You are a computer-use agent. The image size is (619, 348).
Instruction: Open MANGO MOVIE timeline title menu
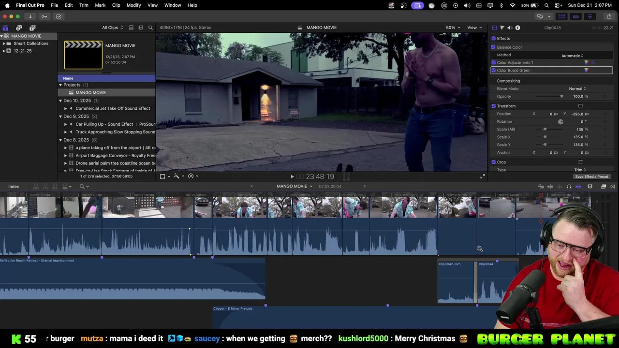295,187
